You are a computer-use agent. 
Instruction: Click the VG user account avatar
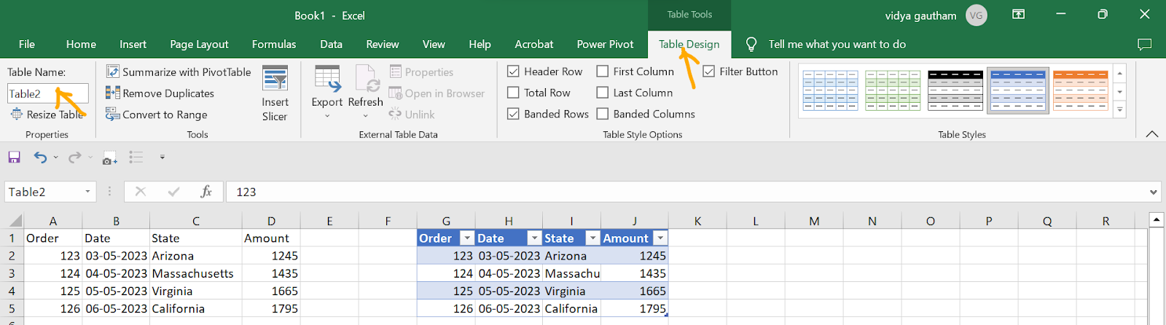point(977,15)
